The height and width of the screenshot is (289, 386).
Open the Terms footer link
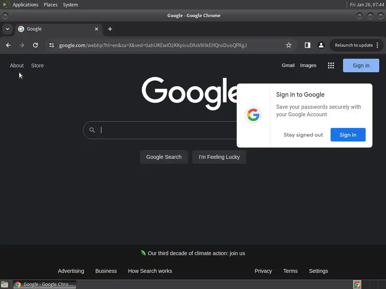pyautogui.click(x=290, y=271)
